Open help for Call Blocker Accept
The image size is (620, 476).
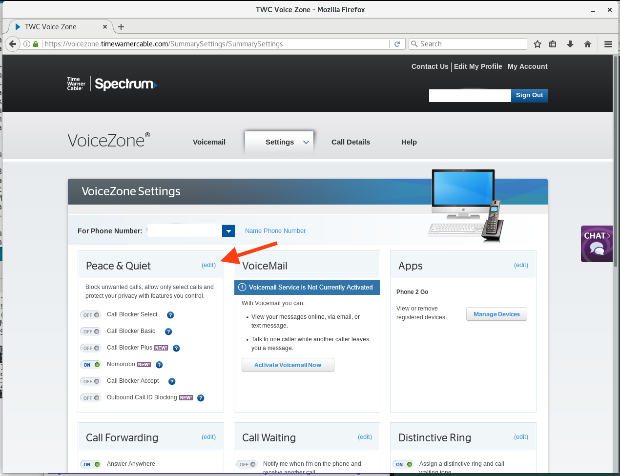coord(172,381)
